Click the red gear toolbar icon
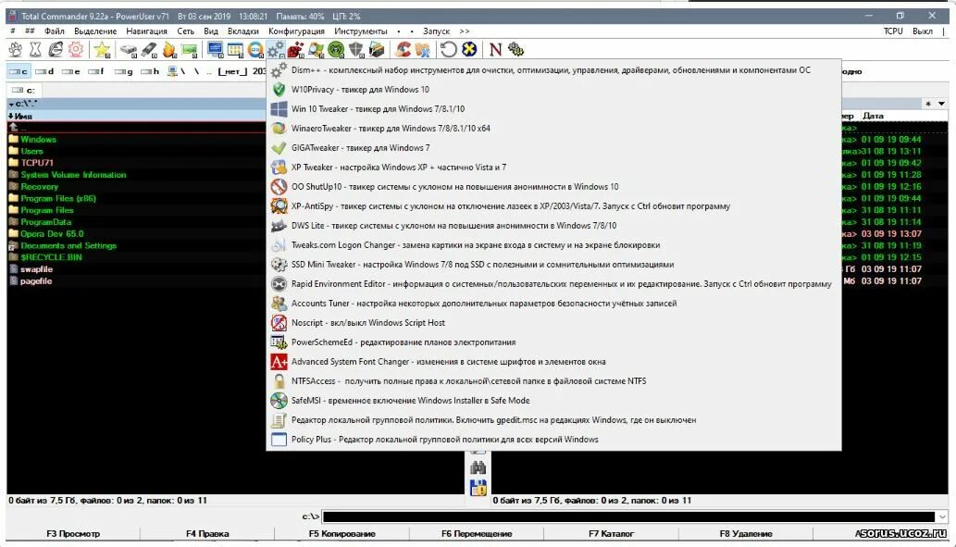 [76, 49]
